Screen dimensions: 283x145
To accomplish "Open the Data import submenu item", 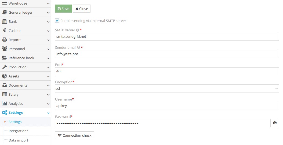I will point(18,140).
